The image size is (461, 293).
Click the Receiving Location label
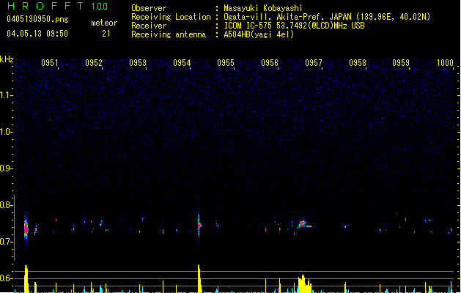(x=171, y=17)
